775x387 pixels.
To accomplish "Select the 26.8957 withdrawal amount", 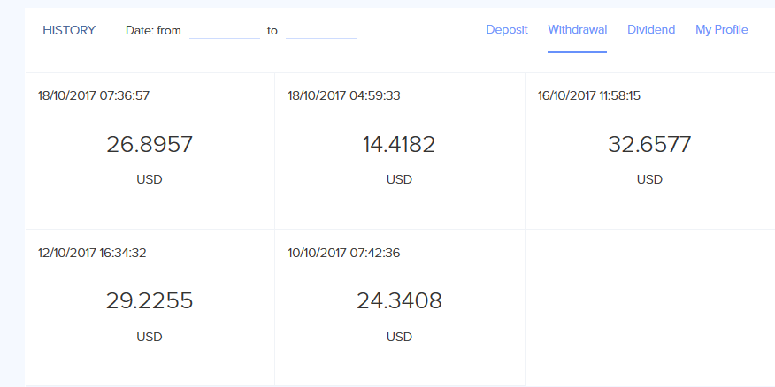I will click(150, 144).
